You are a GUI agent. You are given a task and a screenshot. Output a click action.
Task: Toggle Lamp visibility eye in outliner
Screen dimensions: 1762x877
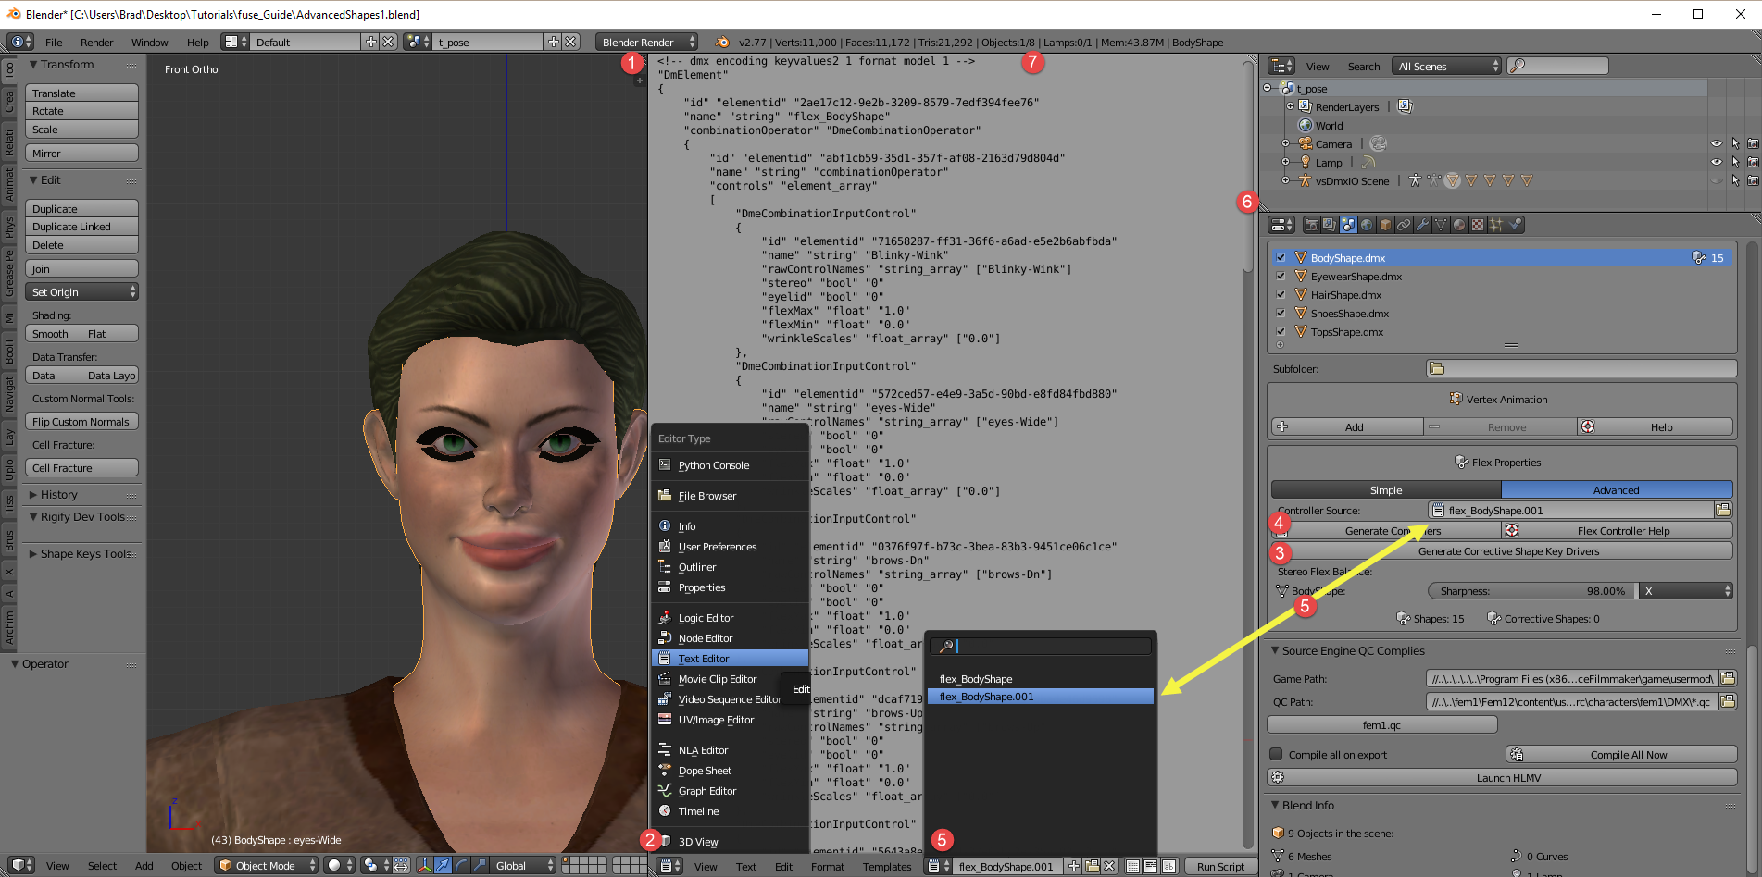point(1716,163)
